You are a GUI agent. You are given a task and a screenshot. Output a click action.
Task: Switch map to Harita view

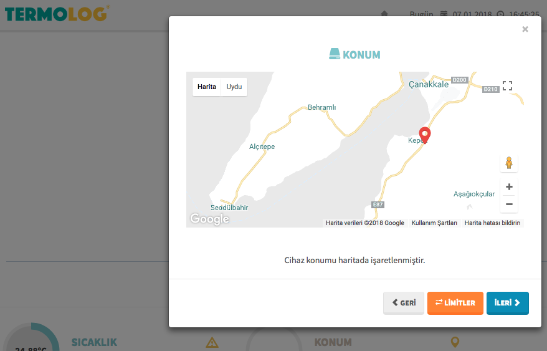pos(207,87)
